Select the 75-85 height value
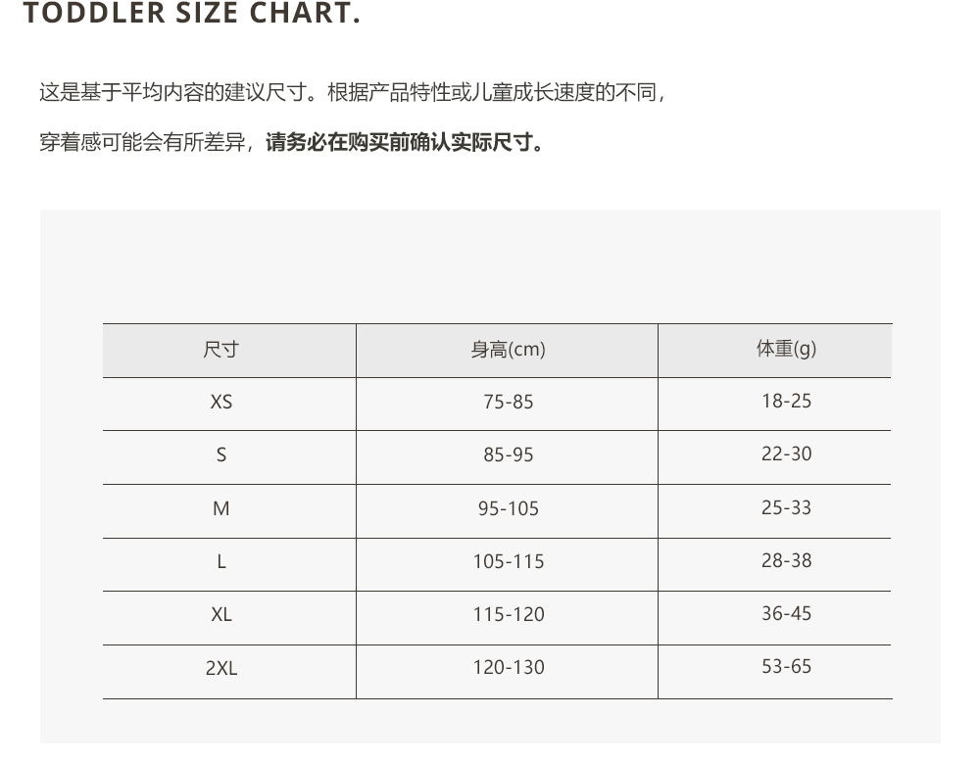Screen dimensions: 980x764 pyautogui.click(x=508, y=402)
